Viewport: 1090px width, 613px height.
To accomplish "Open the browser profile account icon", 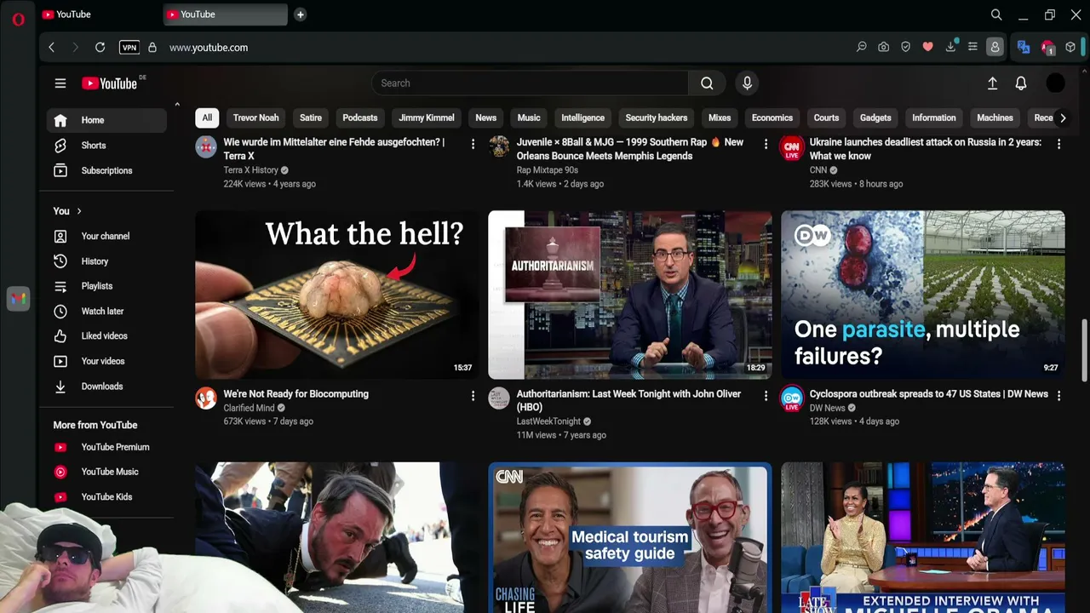I will click(x=995, y=48).
